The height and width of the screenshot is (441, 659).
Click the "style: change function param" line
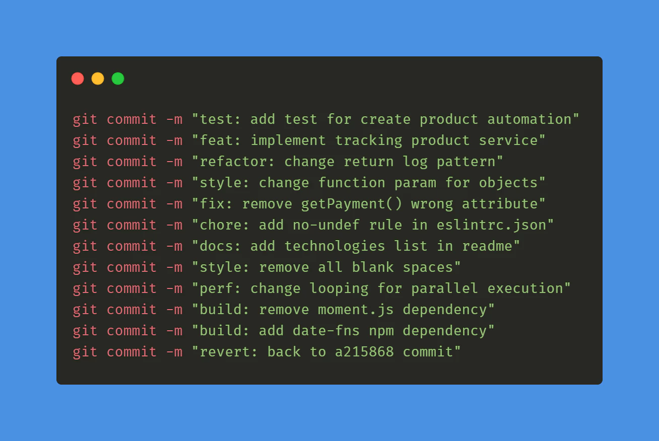[x=368, y=183]
